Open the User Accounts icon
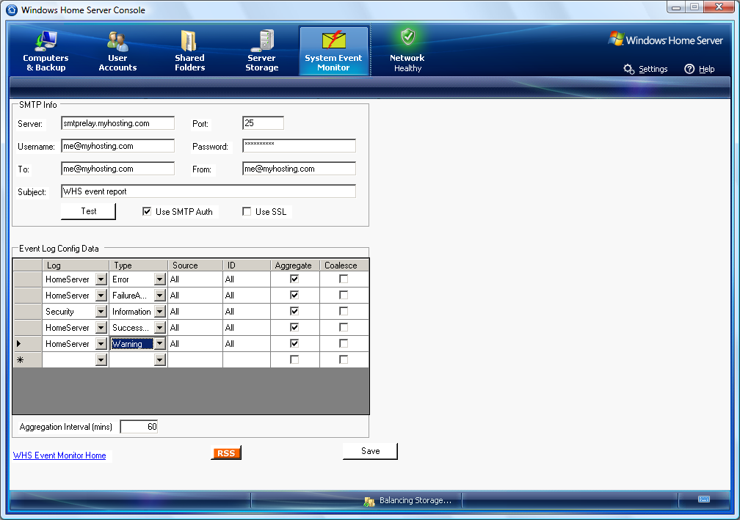 [117, 41]
